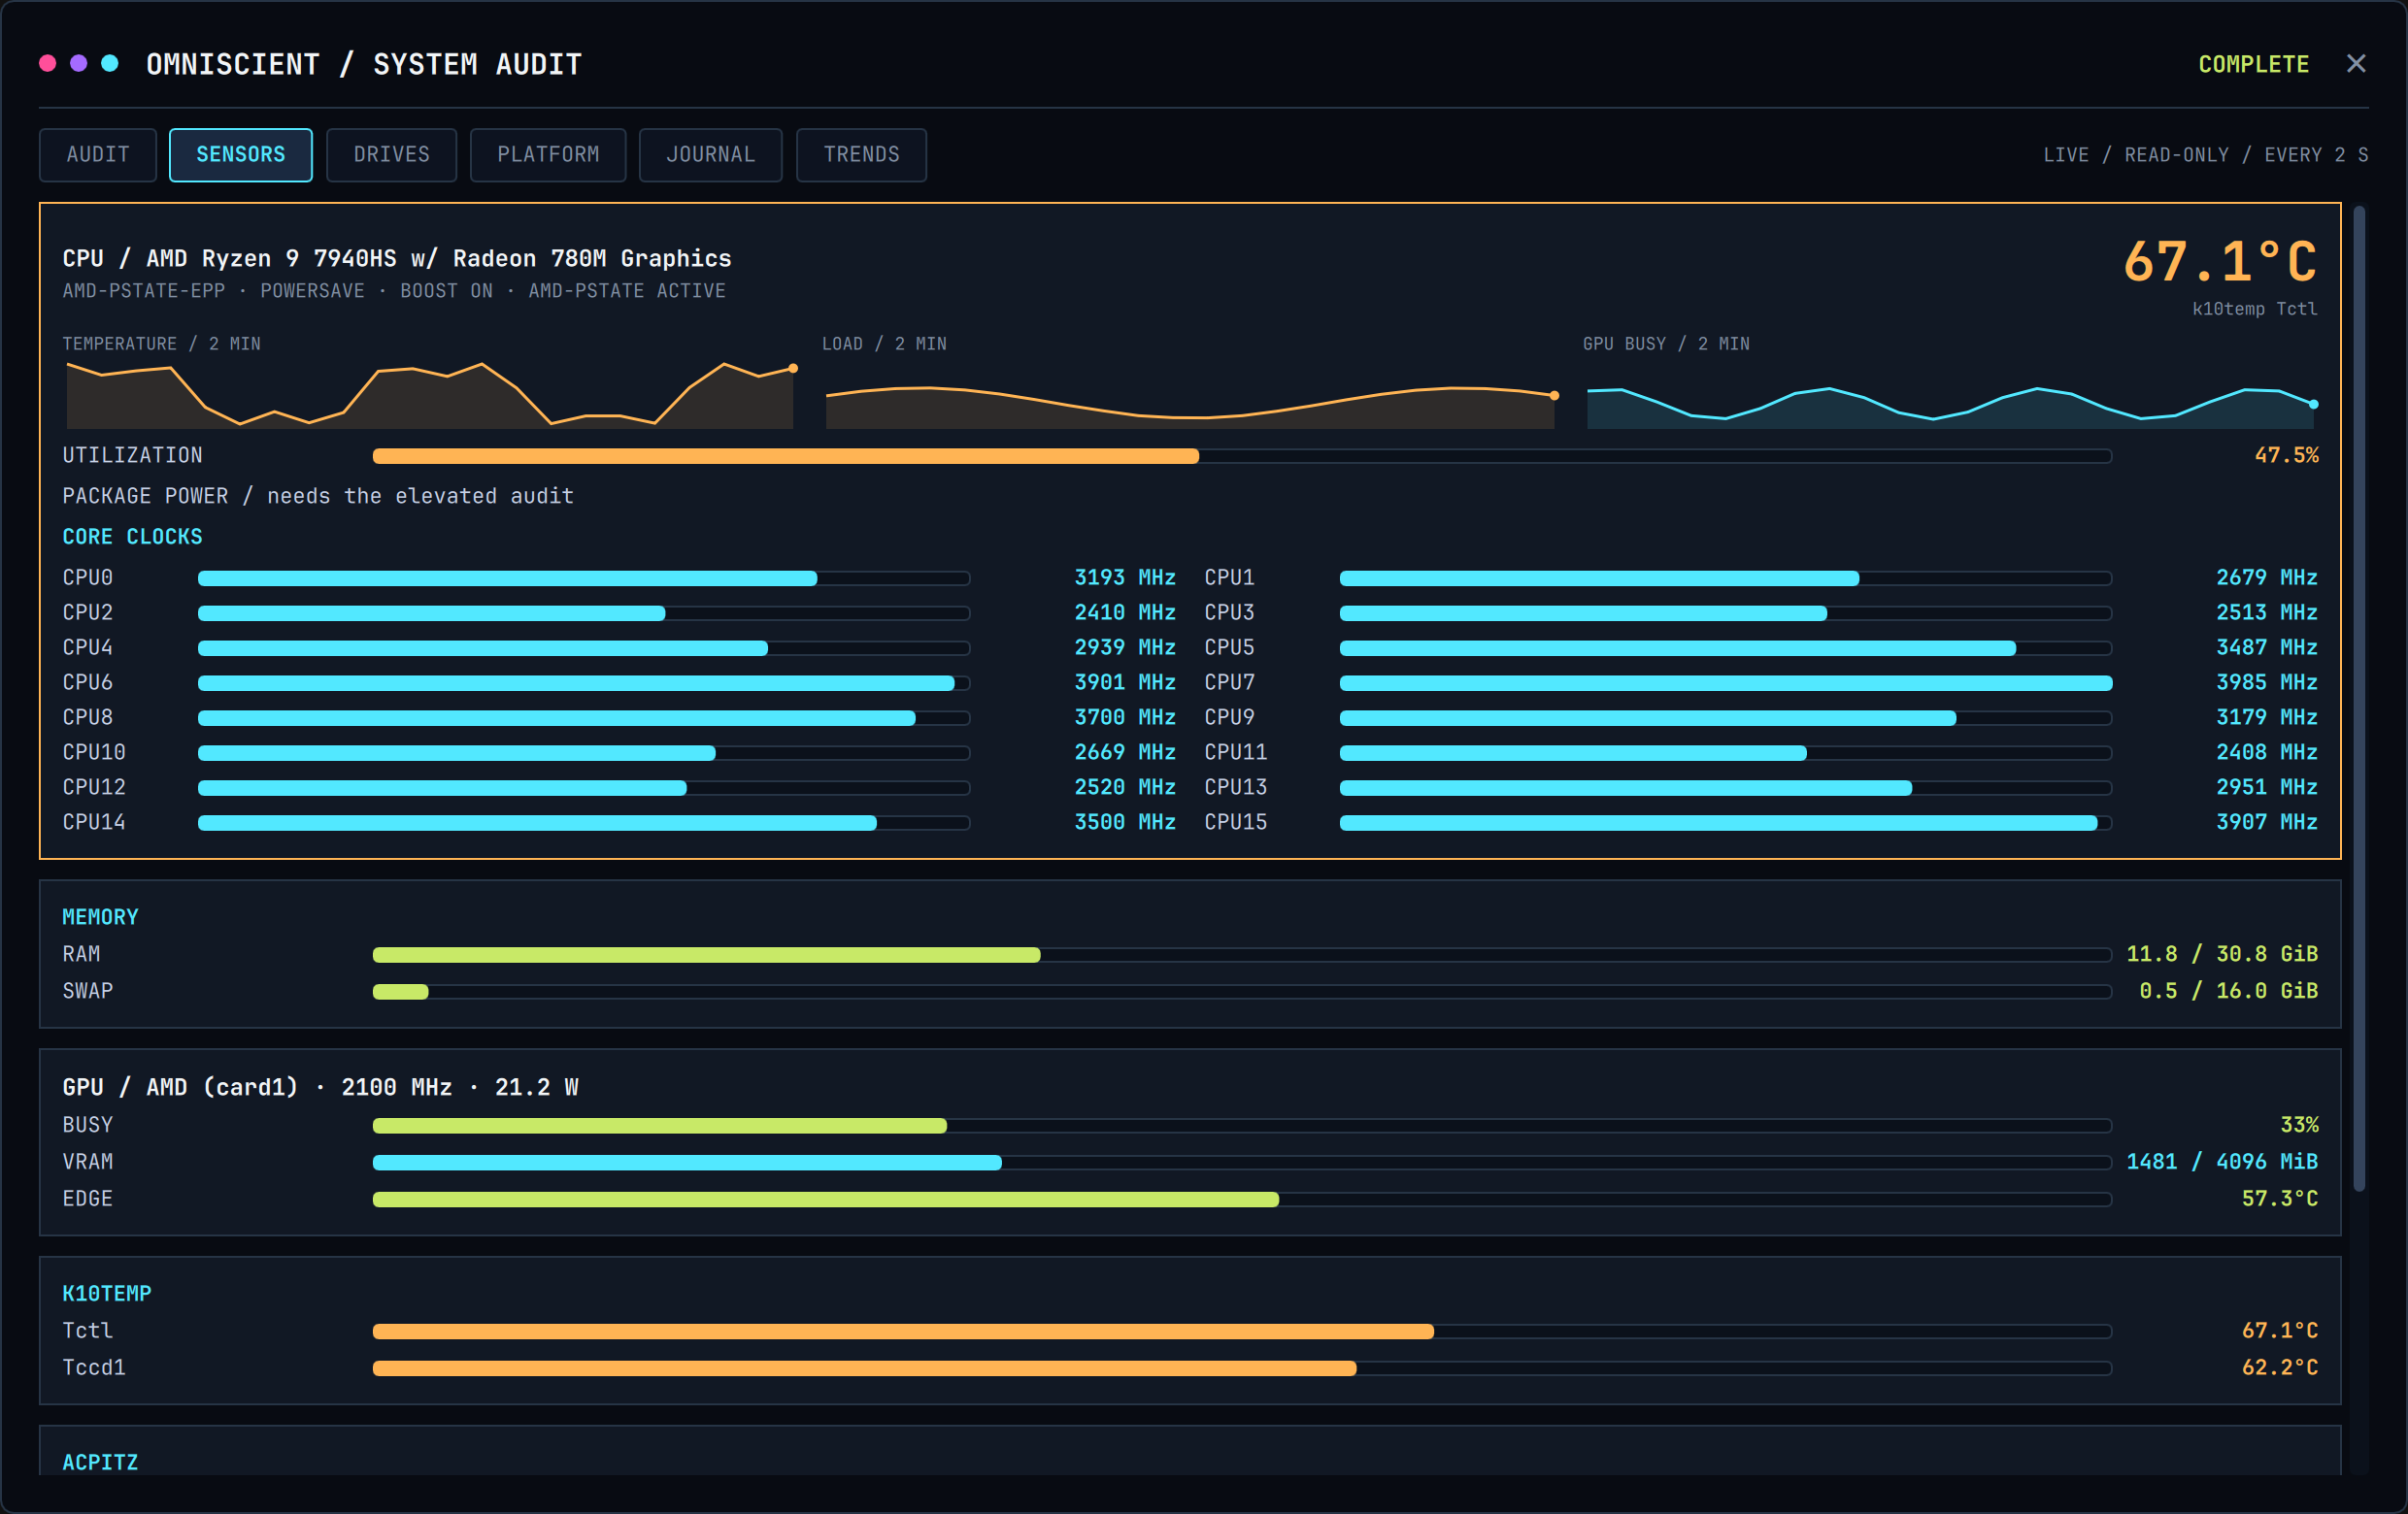This screenshot has width=2408, height=1514.
Task: Click the CPU7 clock bar
Action: click(x=1726, y=683)
